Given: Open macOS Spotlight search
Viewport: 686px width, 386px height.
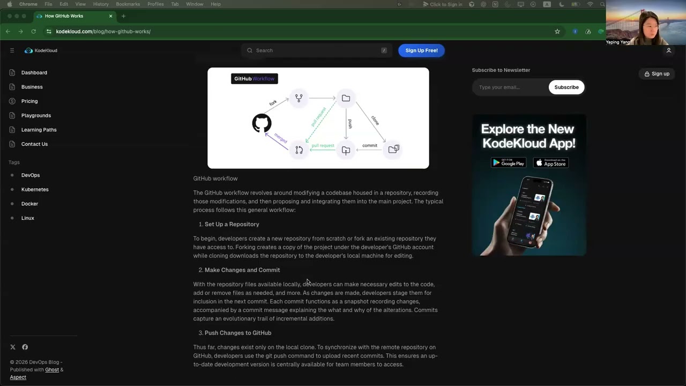Looking at the screenshot, I should [602, 4].
